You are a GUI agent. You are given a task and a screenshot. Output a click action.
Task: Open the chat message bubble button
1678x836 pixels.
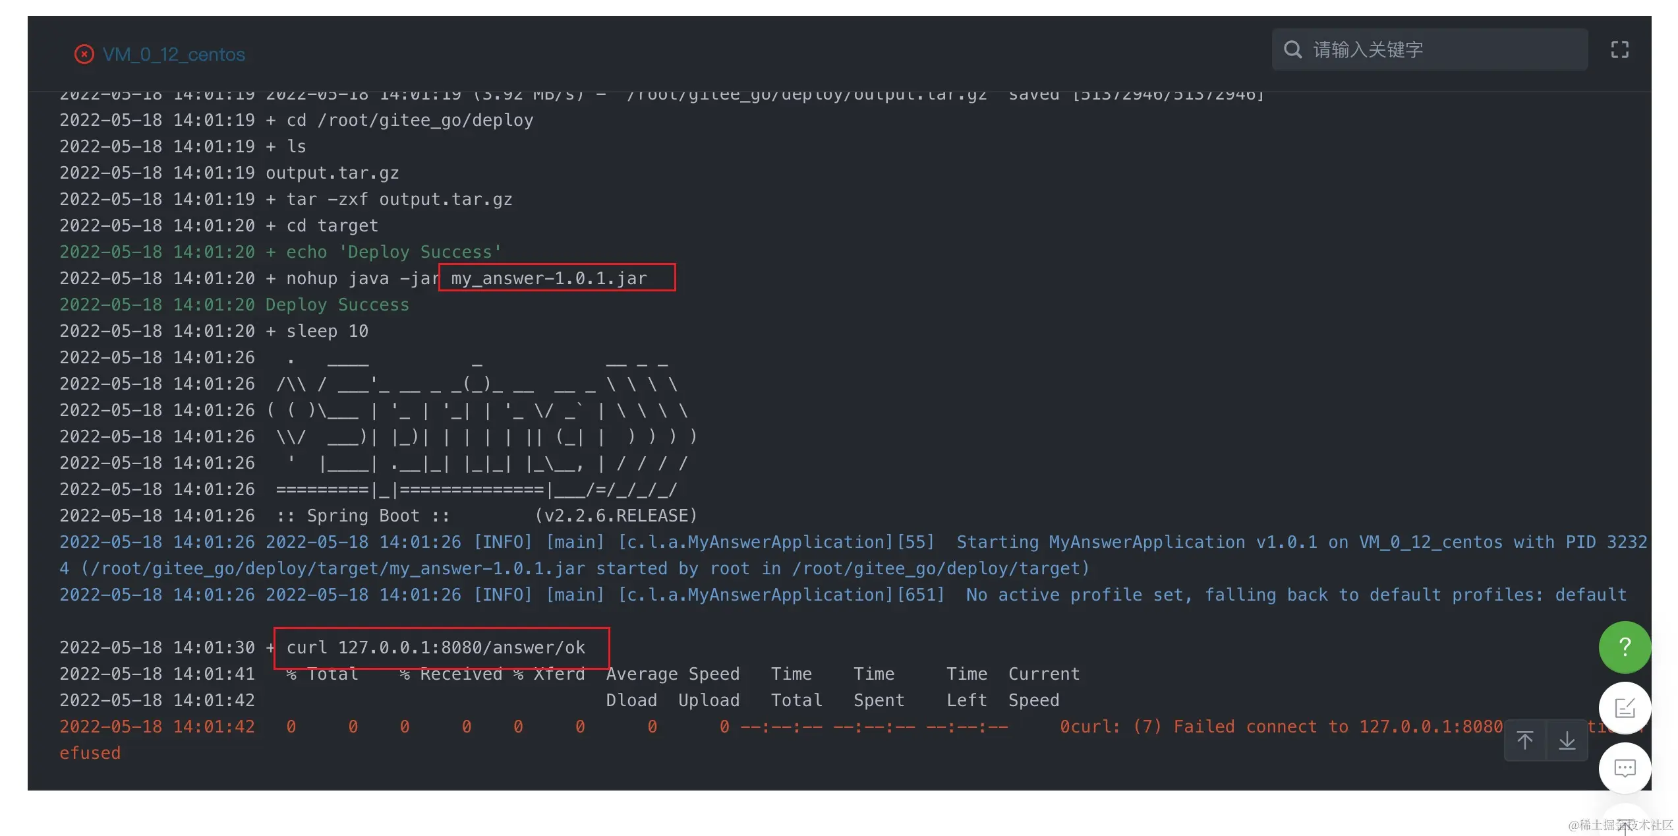coord(1625,768)
